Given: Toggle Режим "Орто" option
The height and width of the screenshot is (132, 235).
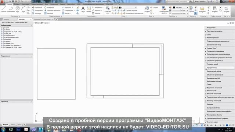Looking at the screenshot, I should click(211, 48).
